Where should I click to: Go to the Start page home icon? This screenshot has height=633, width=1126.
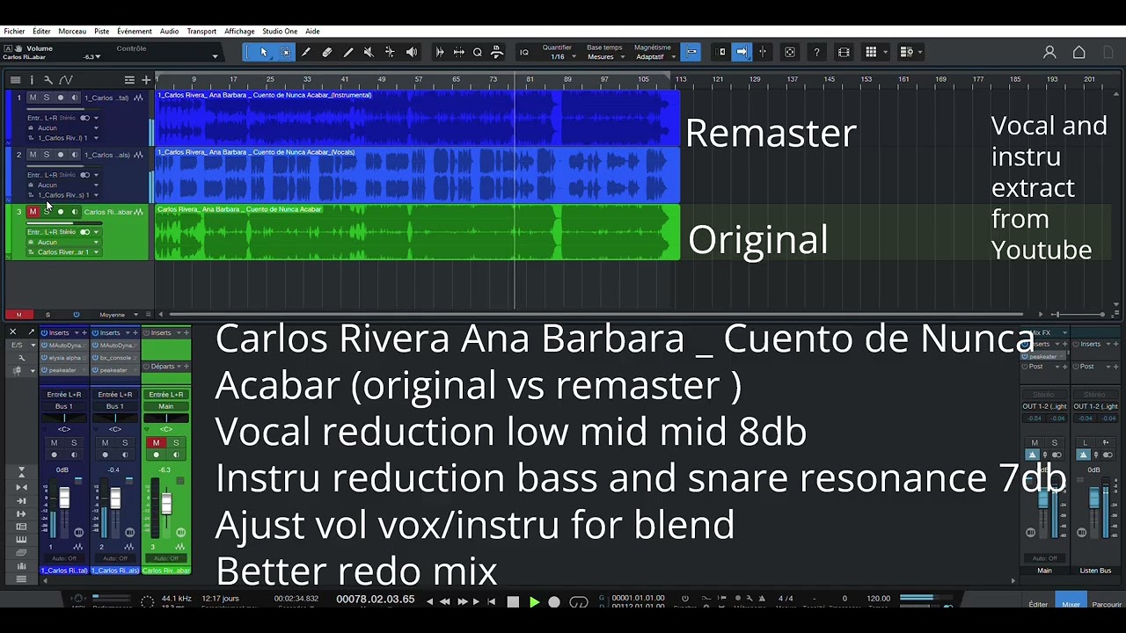pyautogui.click(x=1079, y=53)
